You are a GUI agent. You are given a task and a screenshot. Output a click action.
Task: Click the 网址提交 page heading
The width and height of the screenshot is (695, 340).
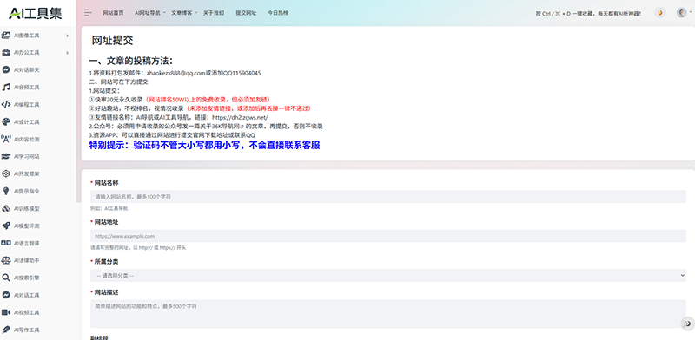[113, 40]
